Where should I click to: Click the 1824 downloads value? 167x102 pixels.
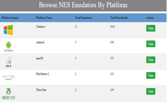click(113, 27)
